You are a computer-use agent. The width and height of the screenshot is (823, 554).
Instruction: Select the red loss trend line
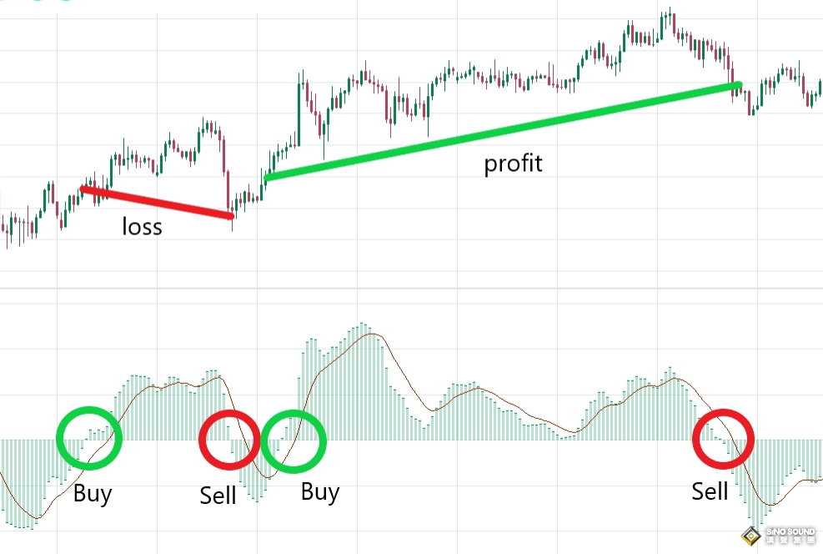[x=157, y=204]
